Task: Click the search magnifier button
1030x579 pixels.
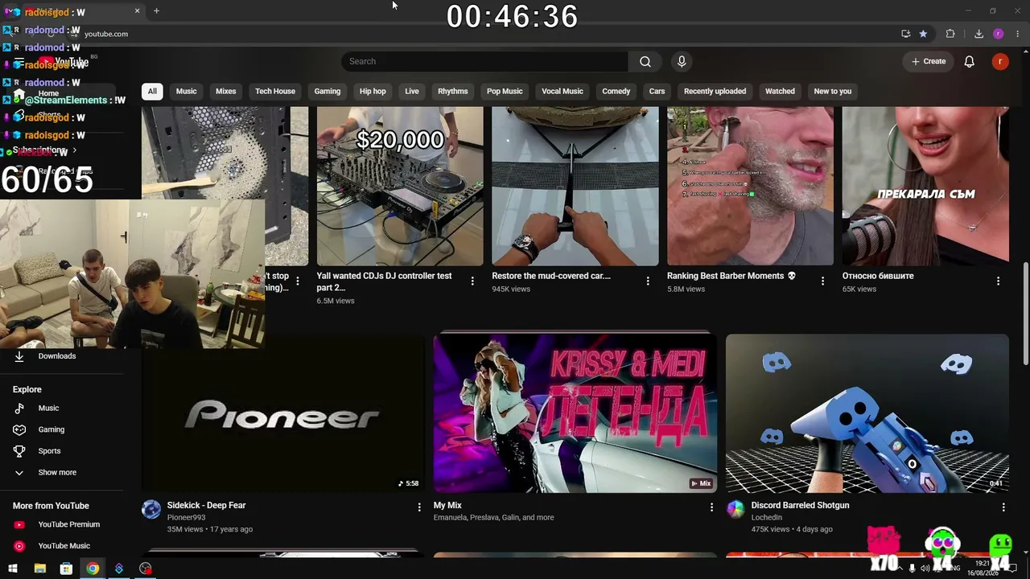Action: (645, 62)
